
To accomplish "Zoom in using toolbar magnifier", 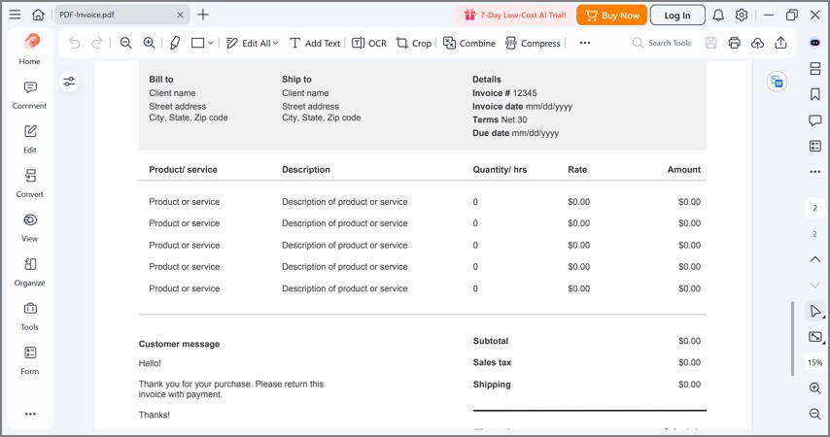I will coord(150,43).
